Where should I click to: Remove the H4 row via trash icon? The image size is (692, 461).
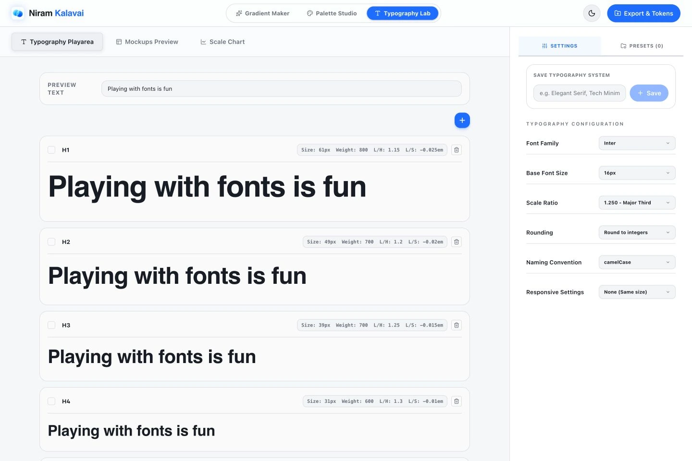[x=457, y=401]
